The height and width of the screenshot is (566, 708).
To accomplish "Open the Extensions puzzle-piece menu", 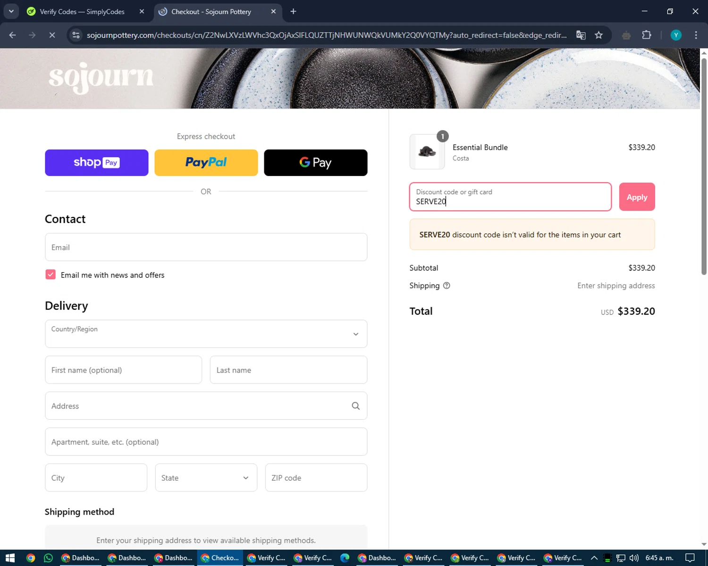I will pyautogui.click(x=647, y=35).
